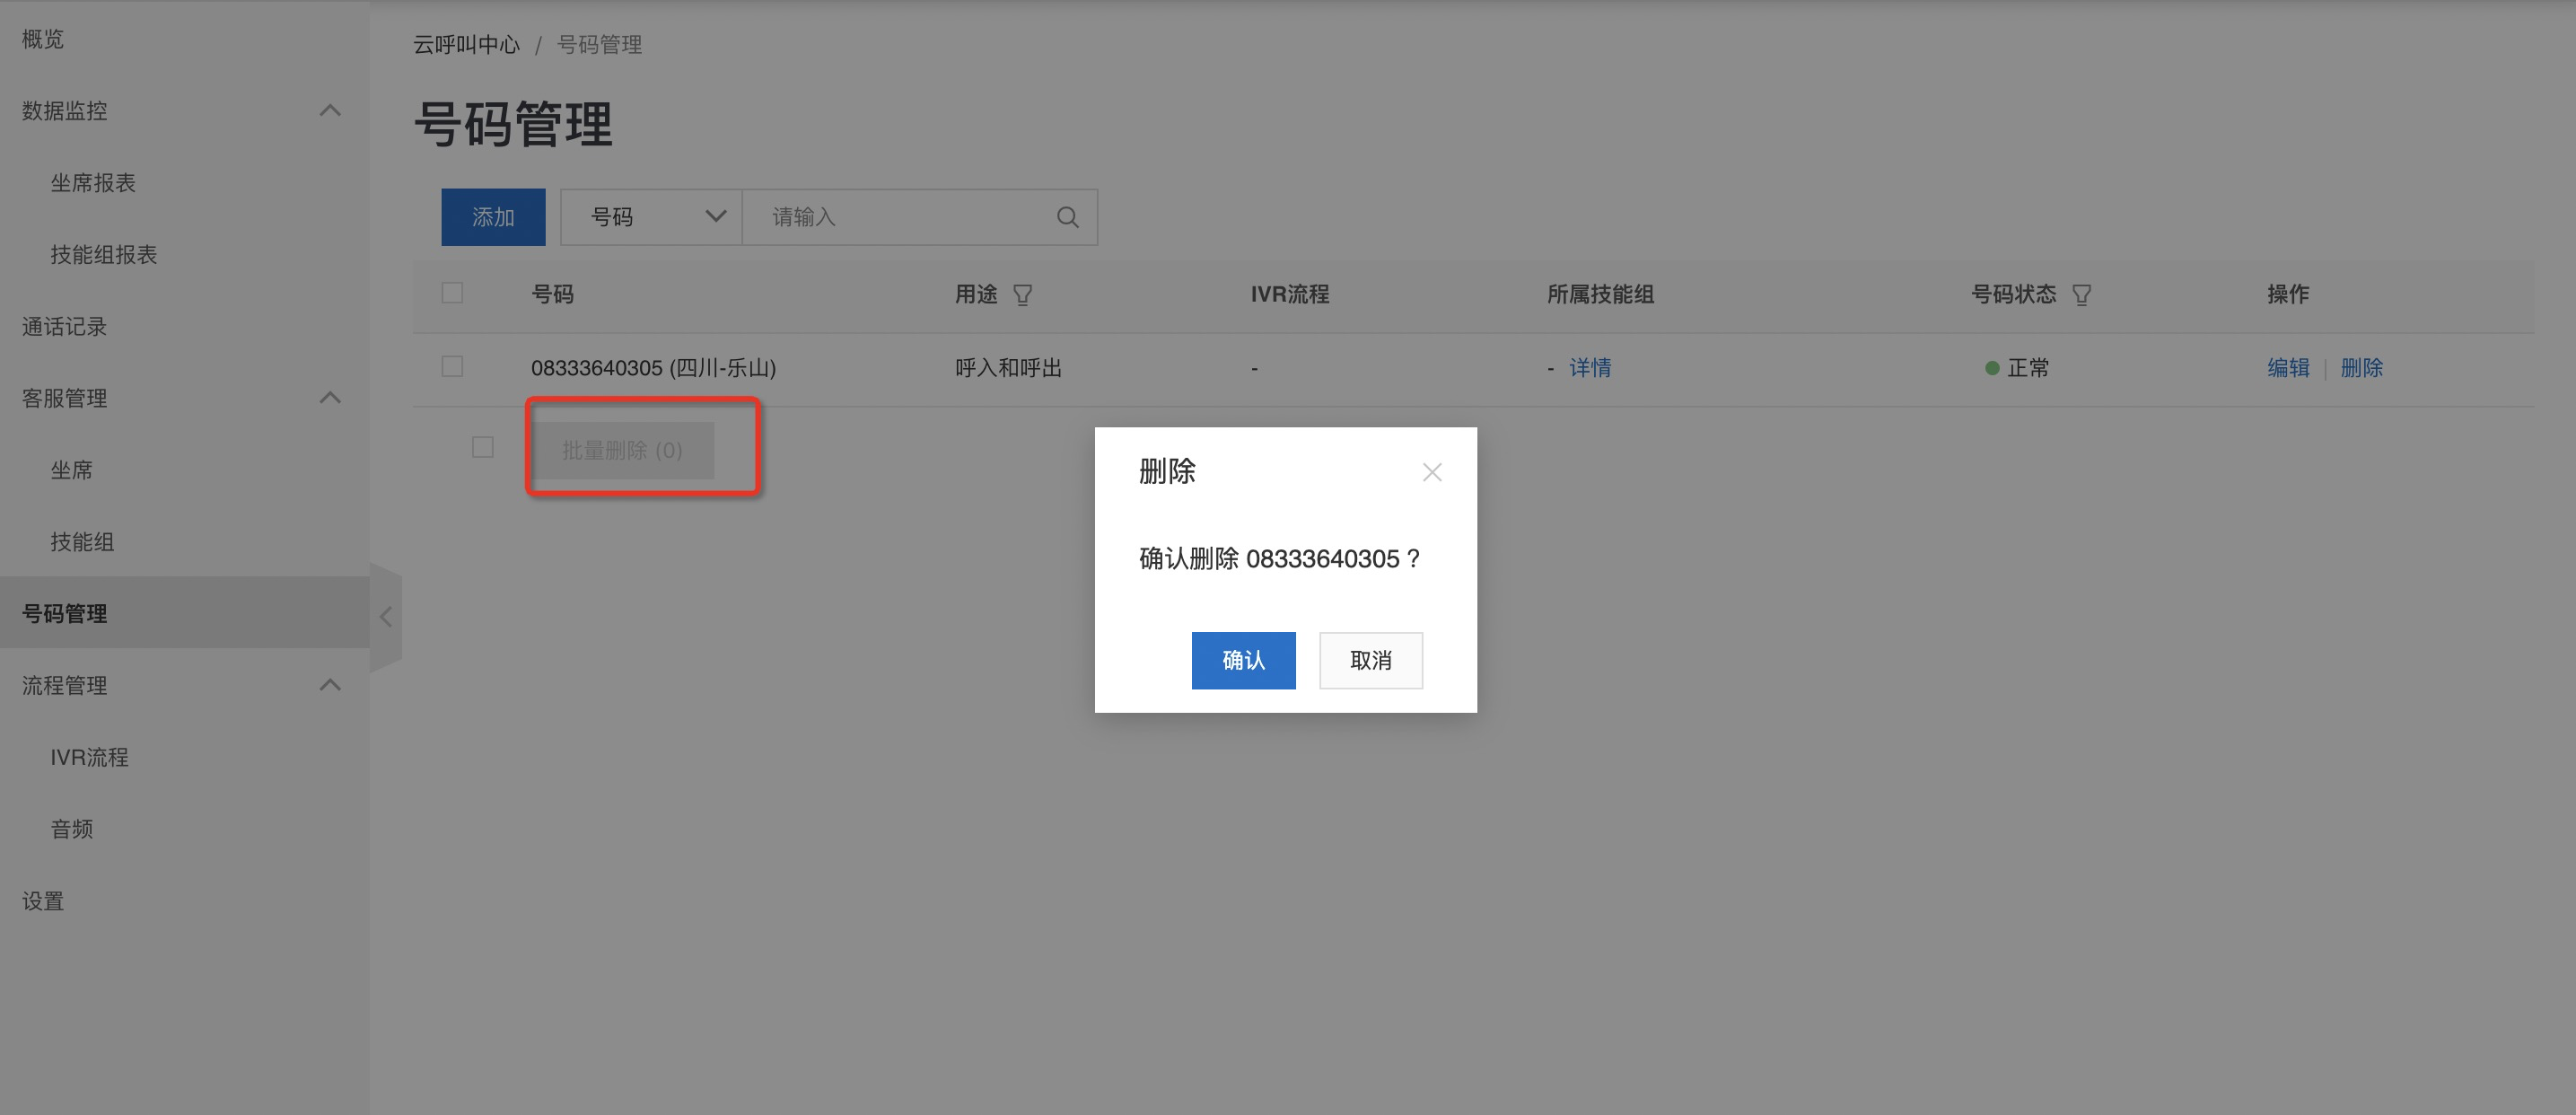
Task: Cancel deletion with the 取消 button
Action: [x=1370, y=660]
